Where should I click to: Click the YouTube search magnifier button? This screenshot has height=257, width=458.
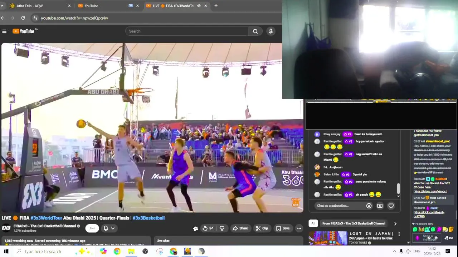tap(255, 31)
